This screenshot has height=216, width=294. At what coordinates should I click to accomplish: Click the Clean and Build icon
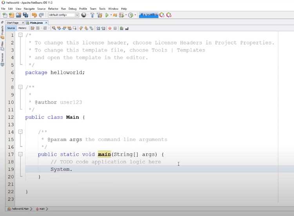tap(100, 15)
